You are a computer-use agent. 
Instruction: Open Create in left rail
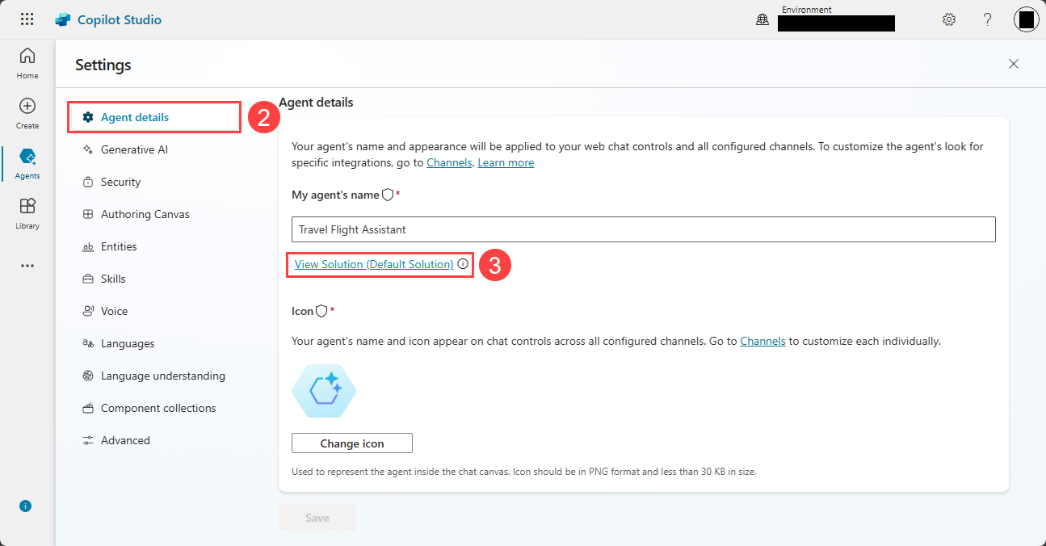click(27, 113)
